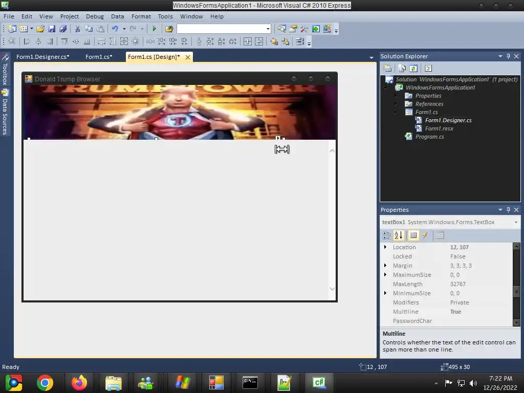Click the Properties panel scroll down arrow

tap(516, 322)
